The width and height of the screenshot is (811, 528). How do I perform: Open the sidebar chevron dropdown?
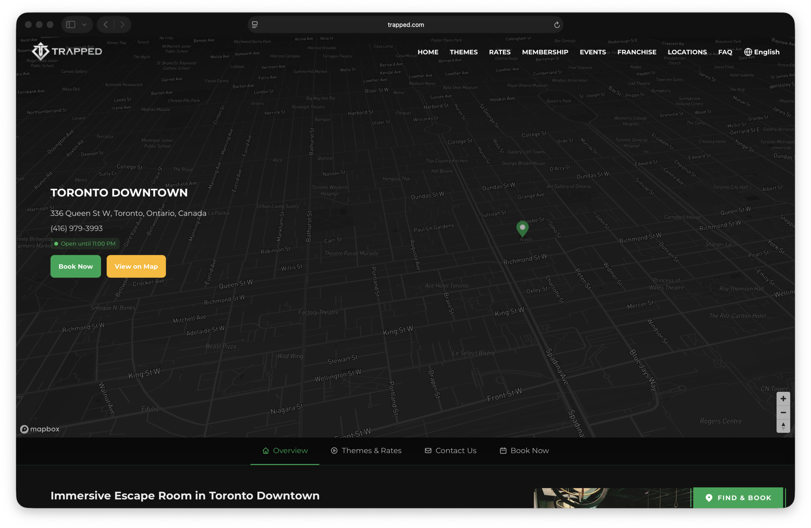(85, 24)
